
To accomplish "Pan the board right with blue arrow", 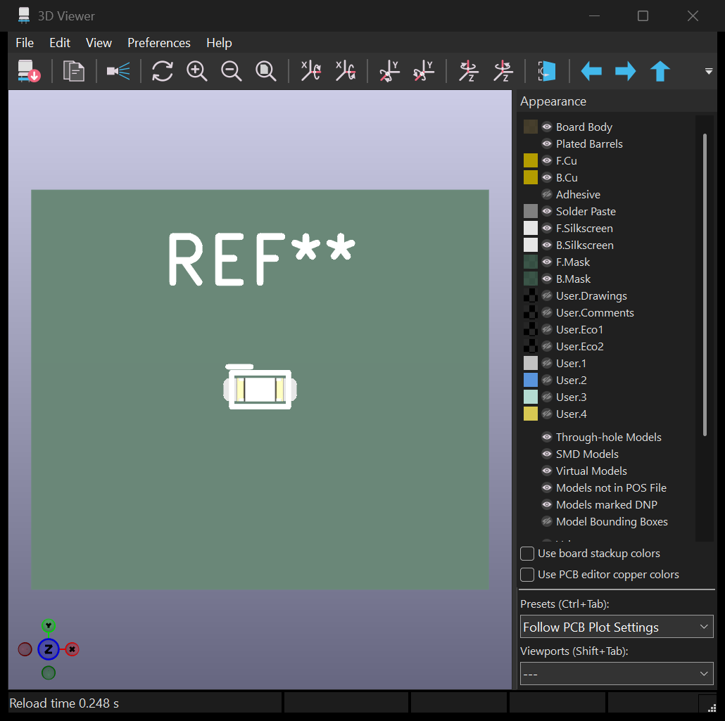I will (626, 71).
